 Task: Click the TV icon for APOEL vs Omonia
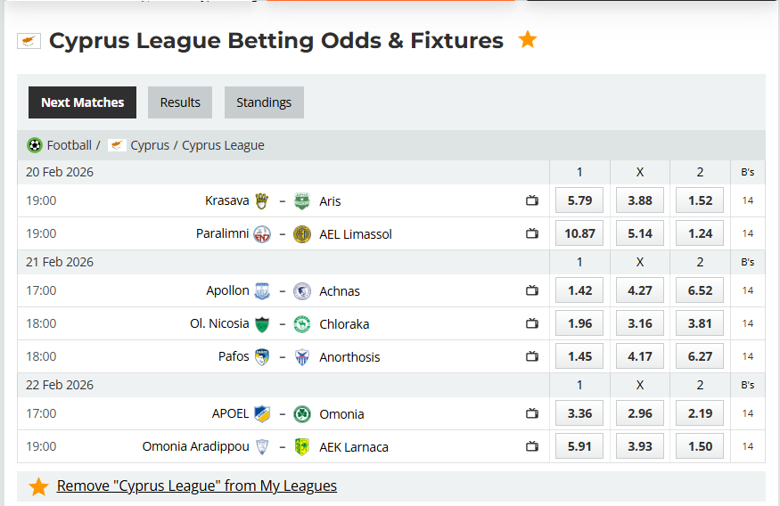[x=532, y=413]
